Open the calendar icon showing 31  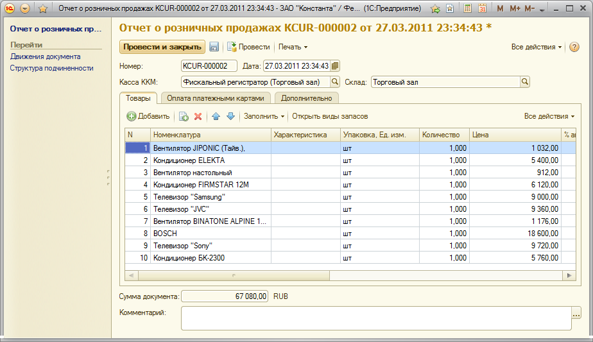482,8
